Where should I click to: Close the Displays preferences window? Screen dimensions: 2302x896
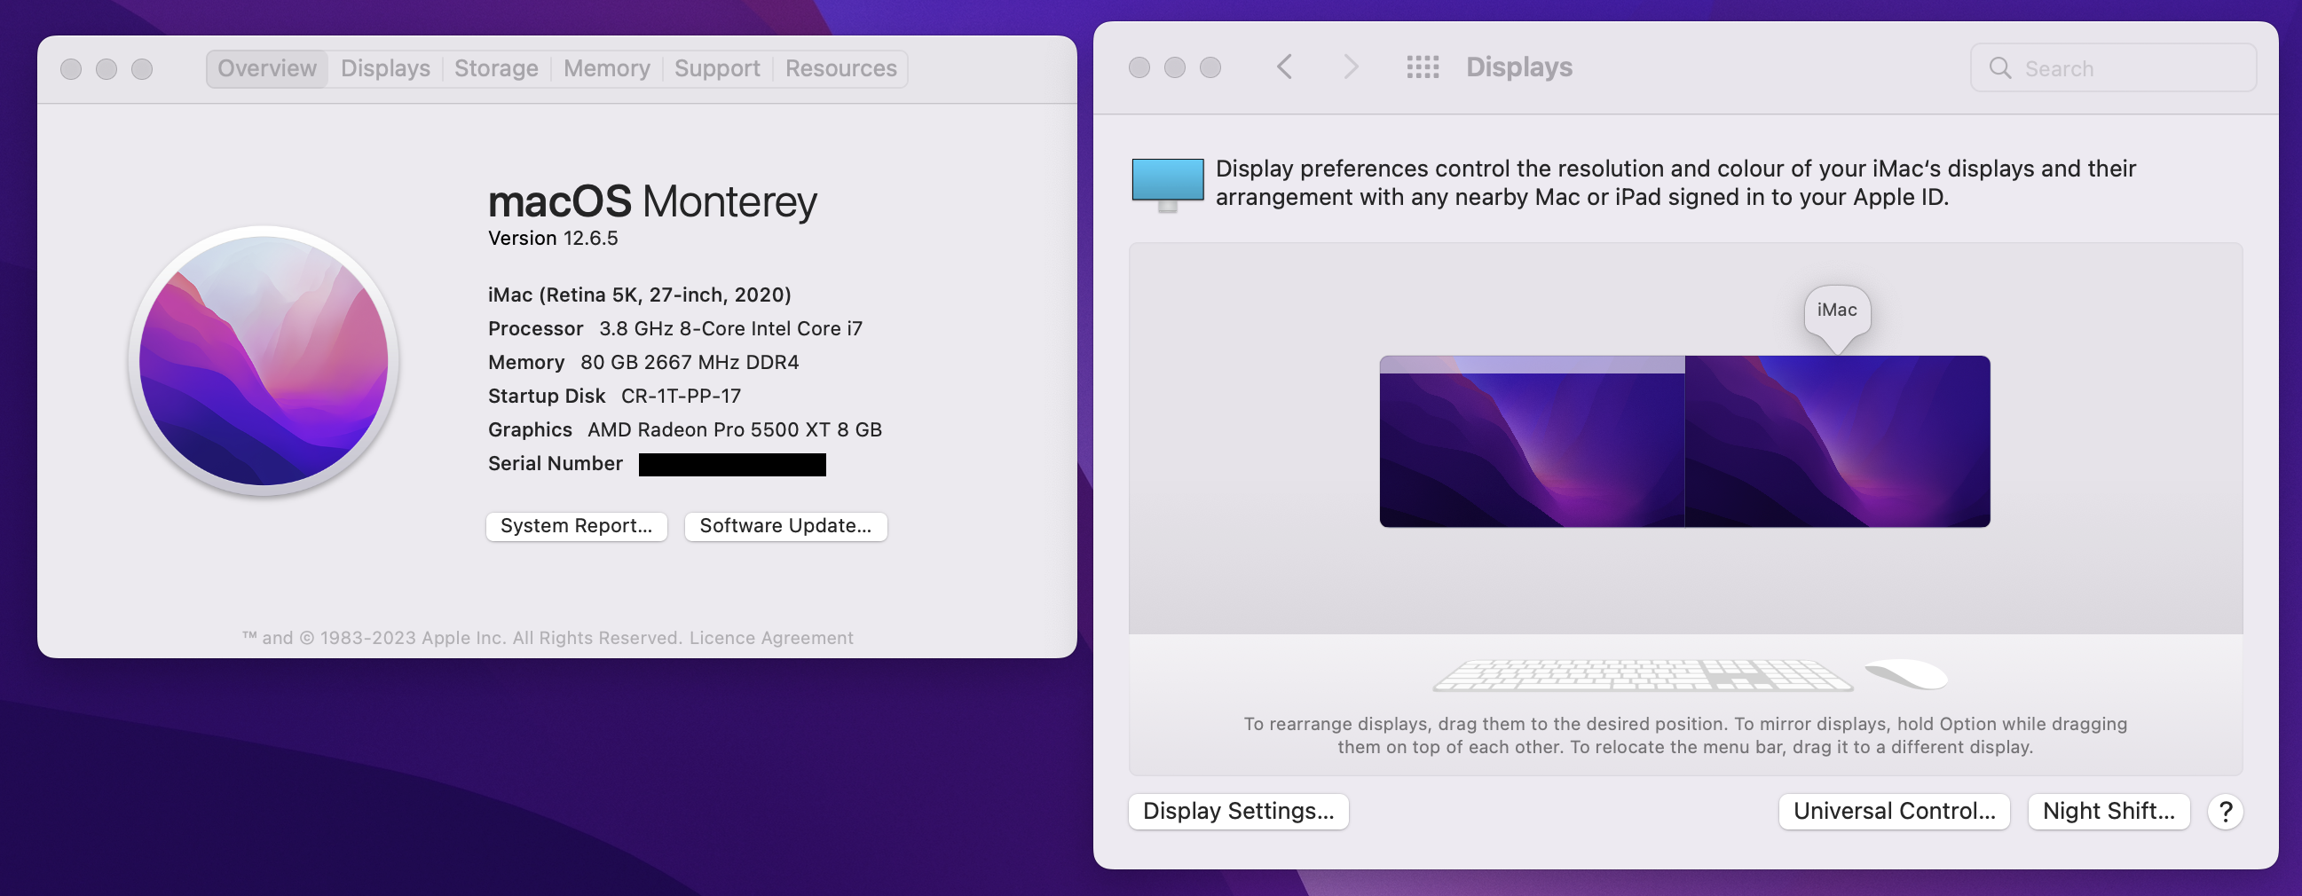[x=1139, y=67]
